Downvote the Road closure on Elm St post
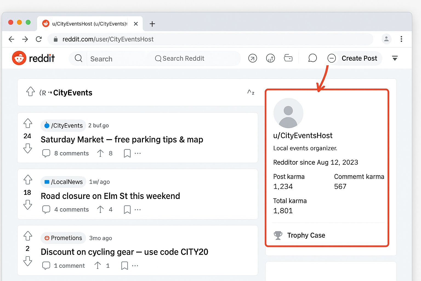Viewport: 421px width, 281px height. (28, 205)
